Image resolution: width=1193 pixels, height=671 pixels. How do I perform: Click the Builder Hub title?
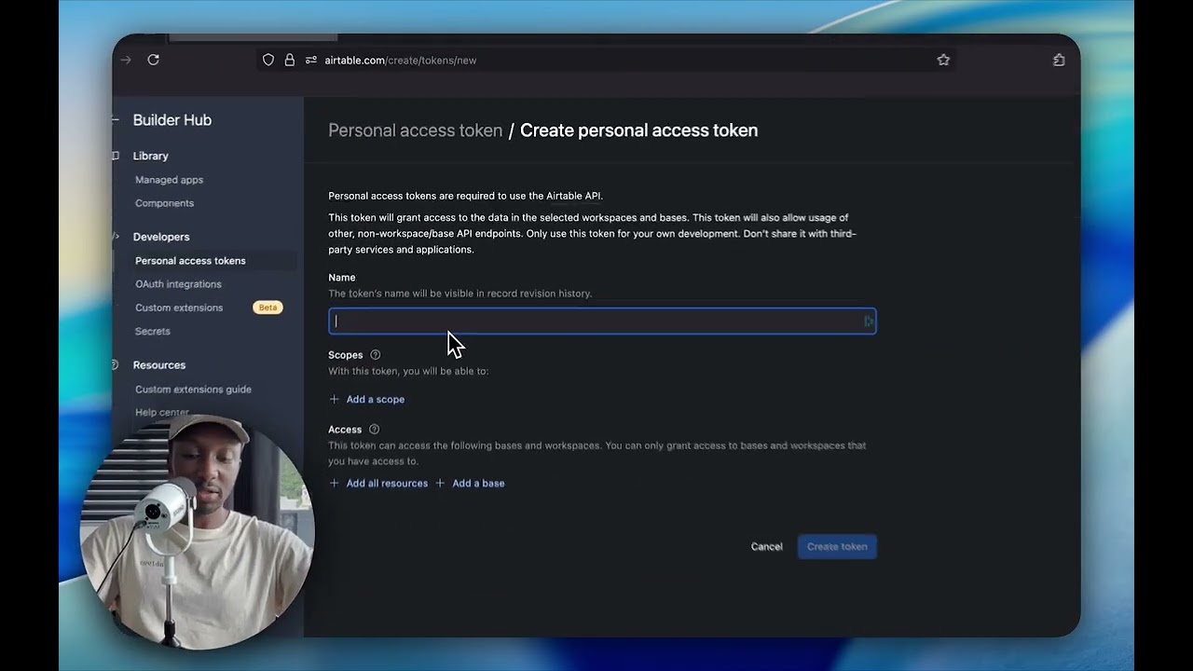coord(172,120)
